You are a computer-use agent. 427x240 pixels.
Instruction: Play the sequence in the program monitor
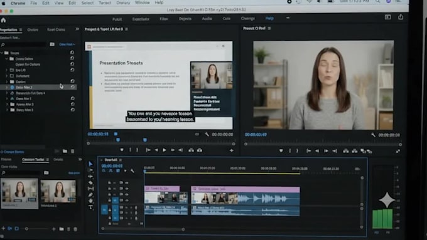point(326,151)
